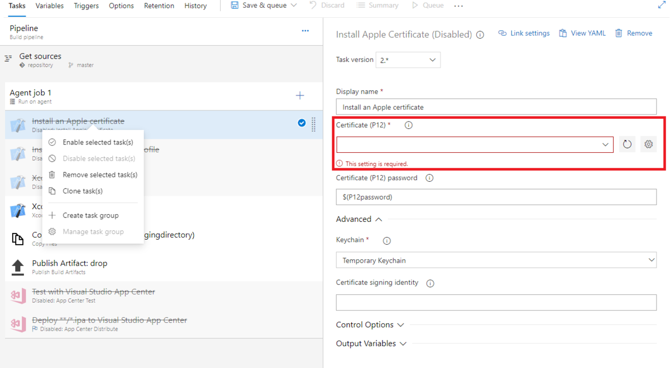Click the info icon next to Certificate (P12) password

coord(429,178)
